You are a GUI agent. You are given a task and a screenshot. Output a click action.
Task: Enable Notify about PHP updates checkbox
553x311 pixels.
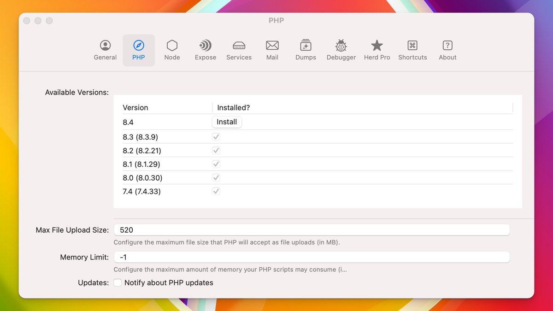[118, 282]
